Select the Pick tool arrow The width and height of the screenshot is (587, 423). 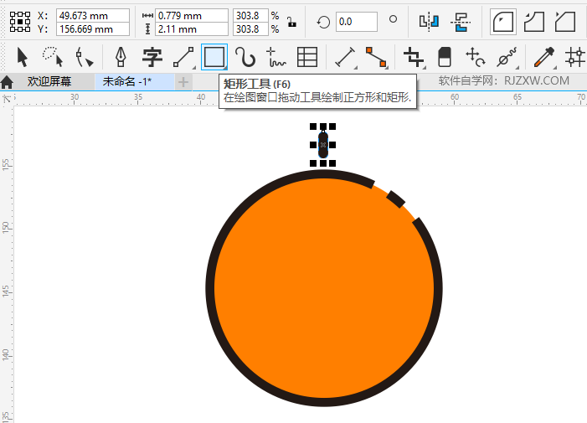(x=23, y=57)
